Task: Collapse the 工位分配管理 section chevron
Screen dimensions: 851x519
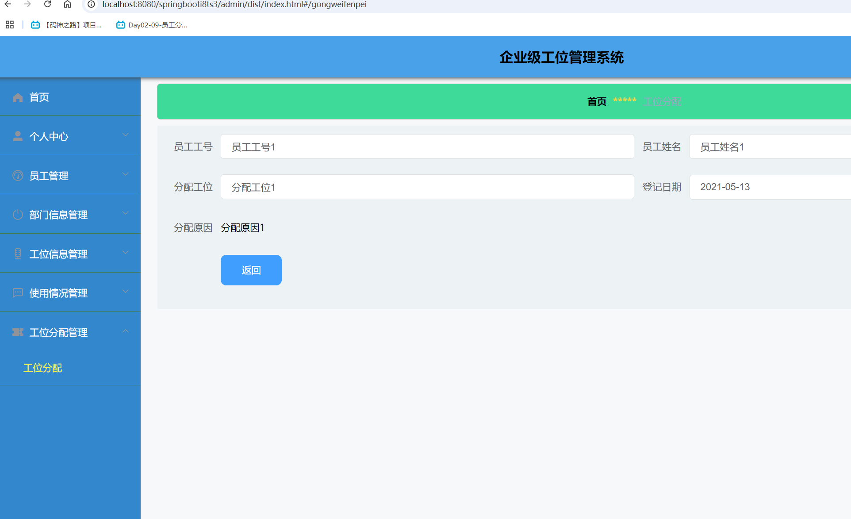Action: point(125,331)
